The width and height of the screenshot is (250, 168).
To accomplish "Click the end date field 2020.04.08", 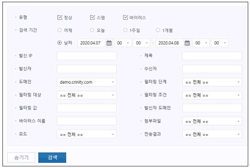I will pos(170,43).
